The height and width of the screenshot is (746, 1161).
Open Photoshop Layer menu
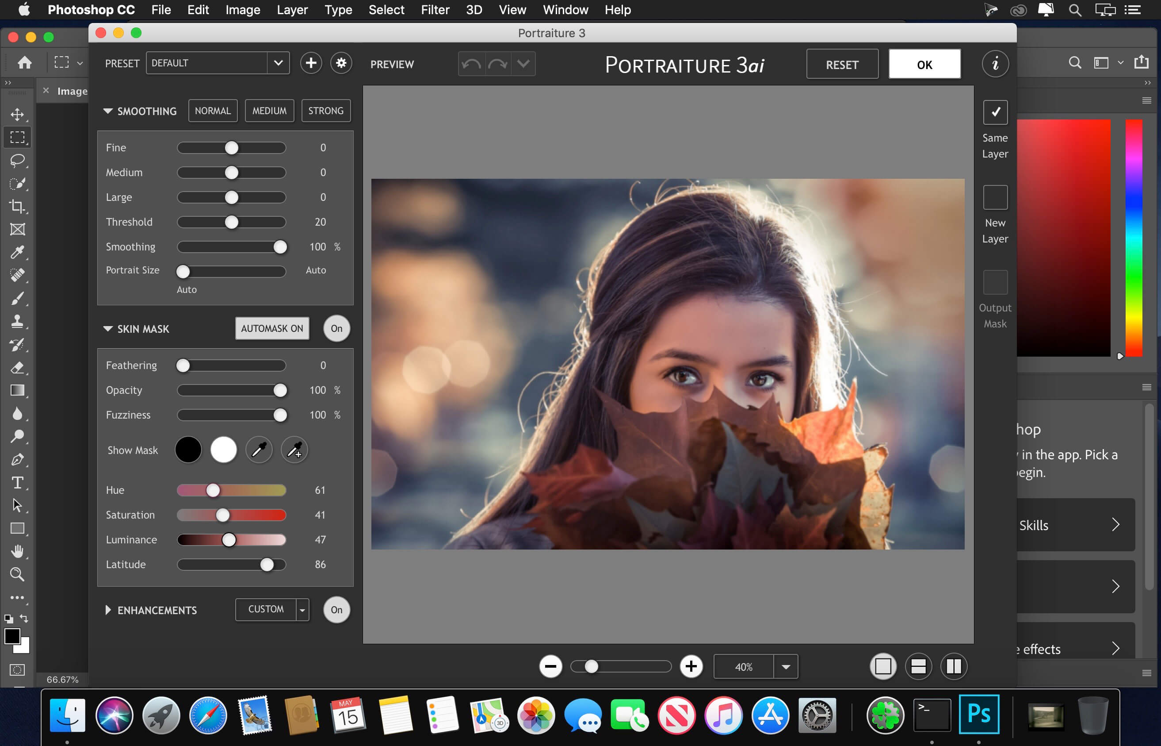click(x=290, y=10)
